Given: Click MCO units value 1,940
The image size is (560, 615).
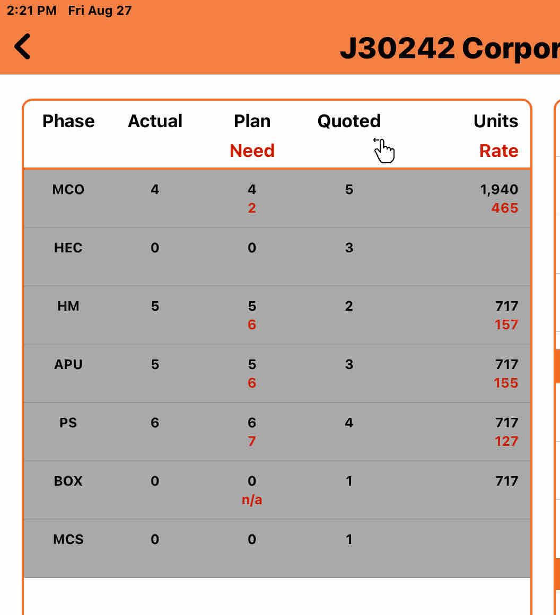Looking at the screenshot, I should click(499, 190).
